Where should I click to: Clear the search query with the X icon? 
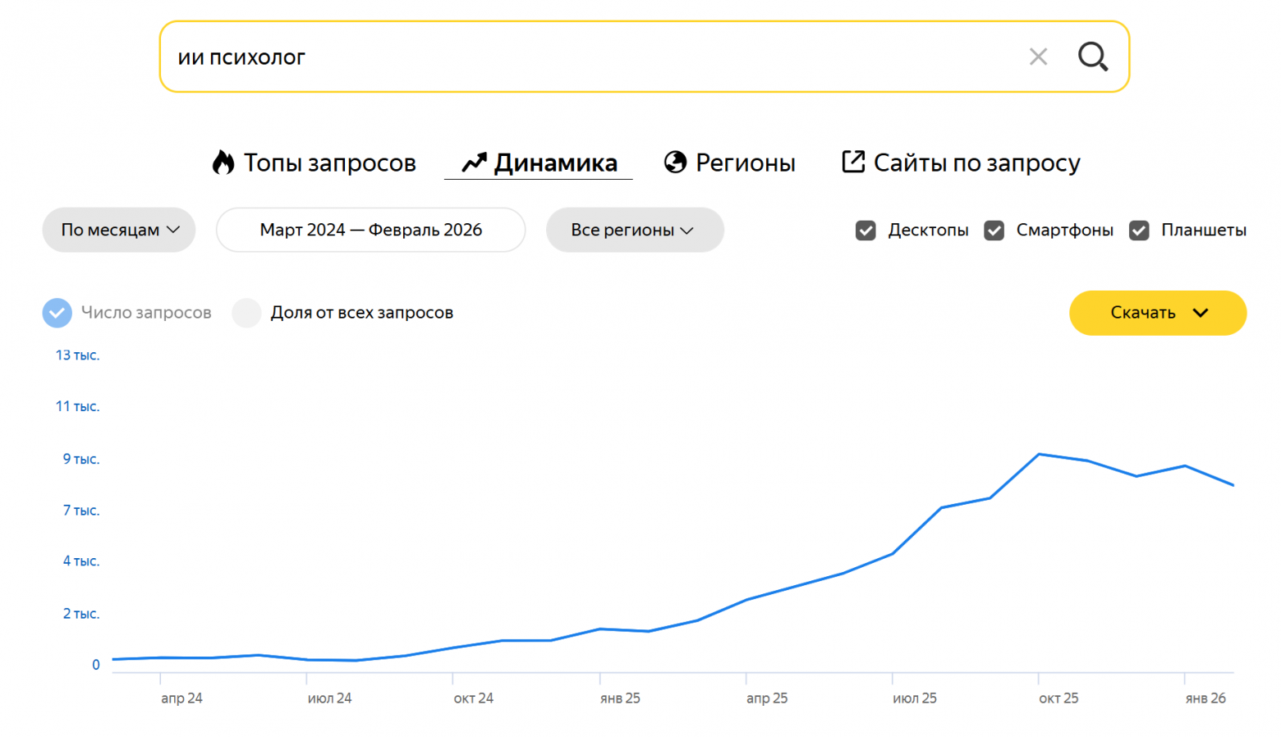[1038, 57]
